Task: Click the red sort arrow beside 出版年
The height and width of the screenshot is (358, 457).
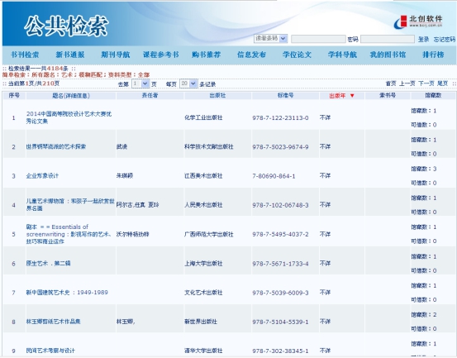Action: click(x=352, y=96)
